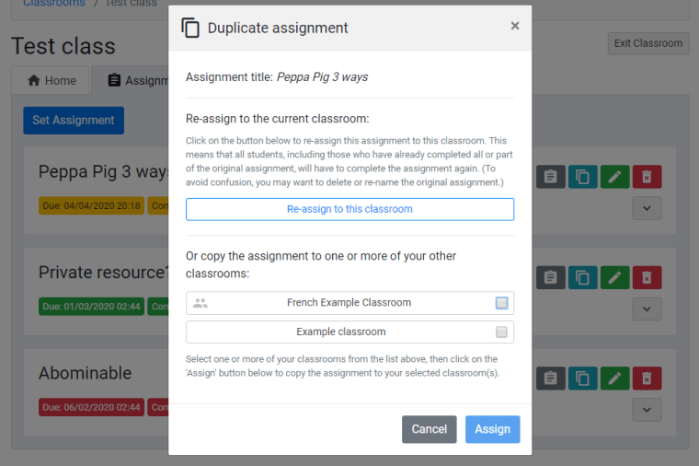Expand the Private resource assignment chevron
The image size is (699, 466).
(647, 309)
